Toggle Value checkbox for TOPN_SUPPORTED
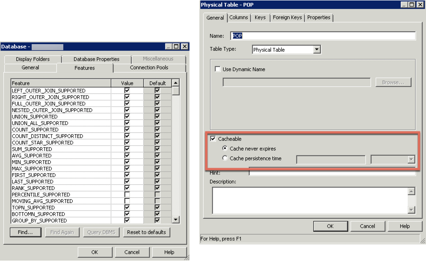Image resolution: width=426 pixels, height=262 pixels. (127, 207)
